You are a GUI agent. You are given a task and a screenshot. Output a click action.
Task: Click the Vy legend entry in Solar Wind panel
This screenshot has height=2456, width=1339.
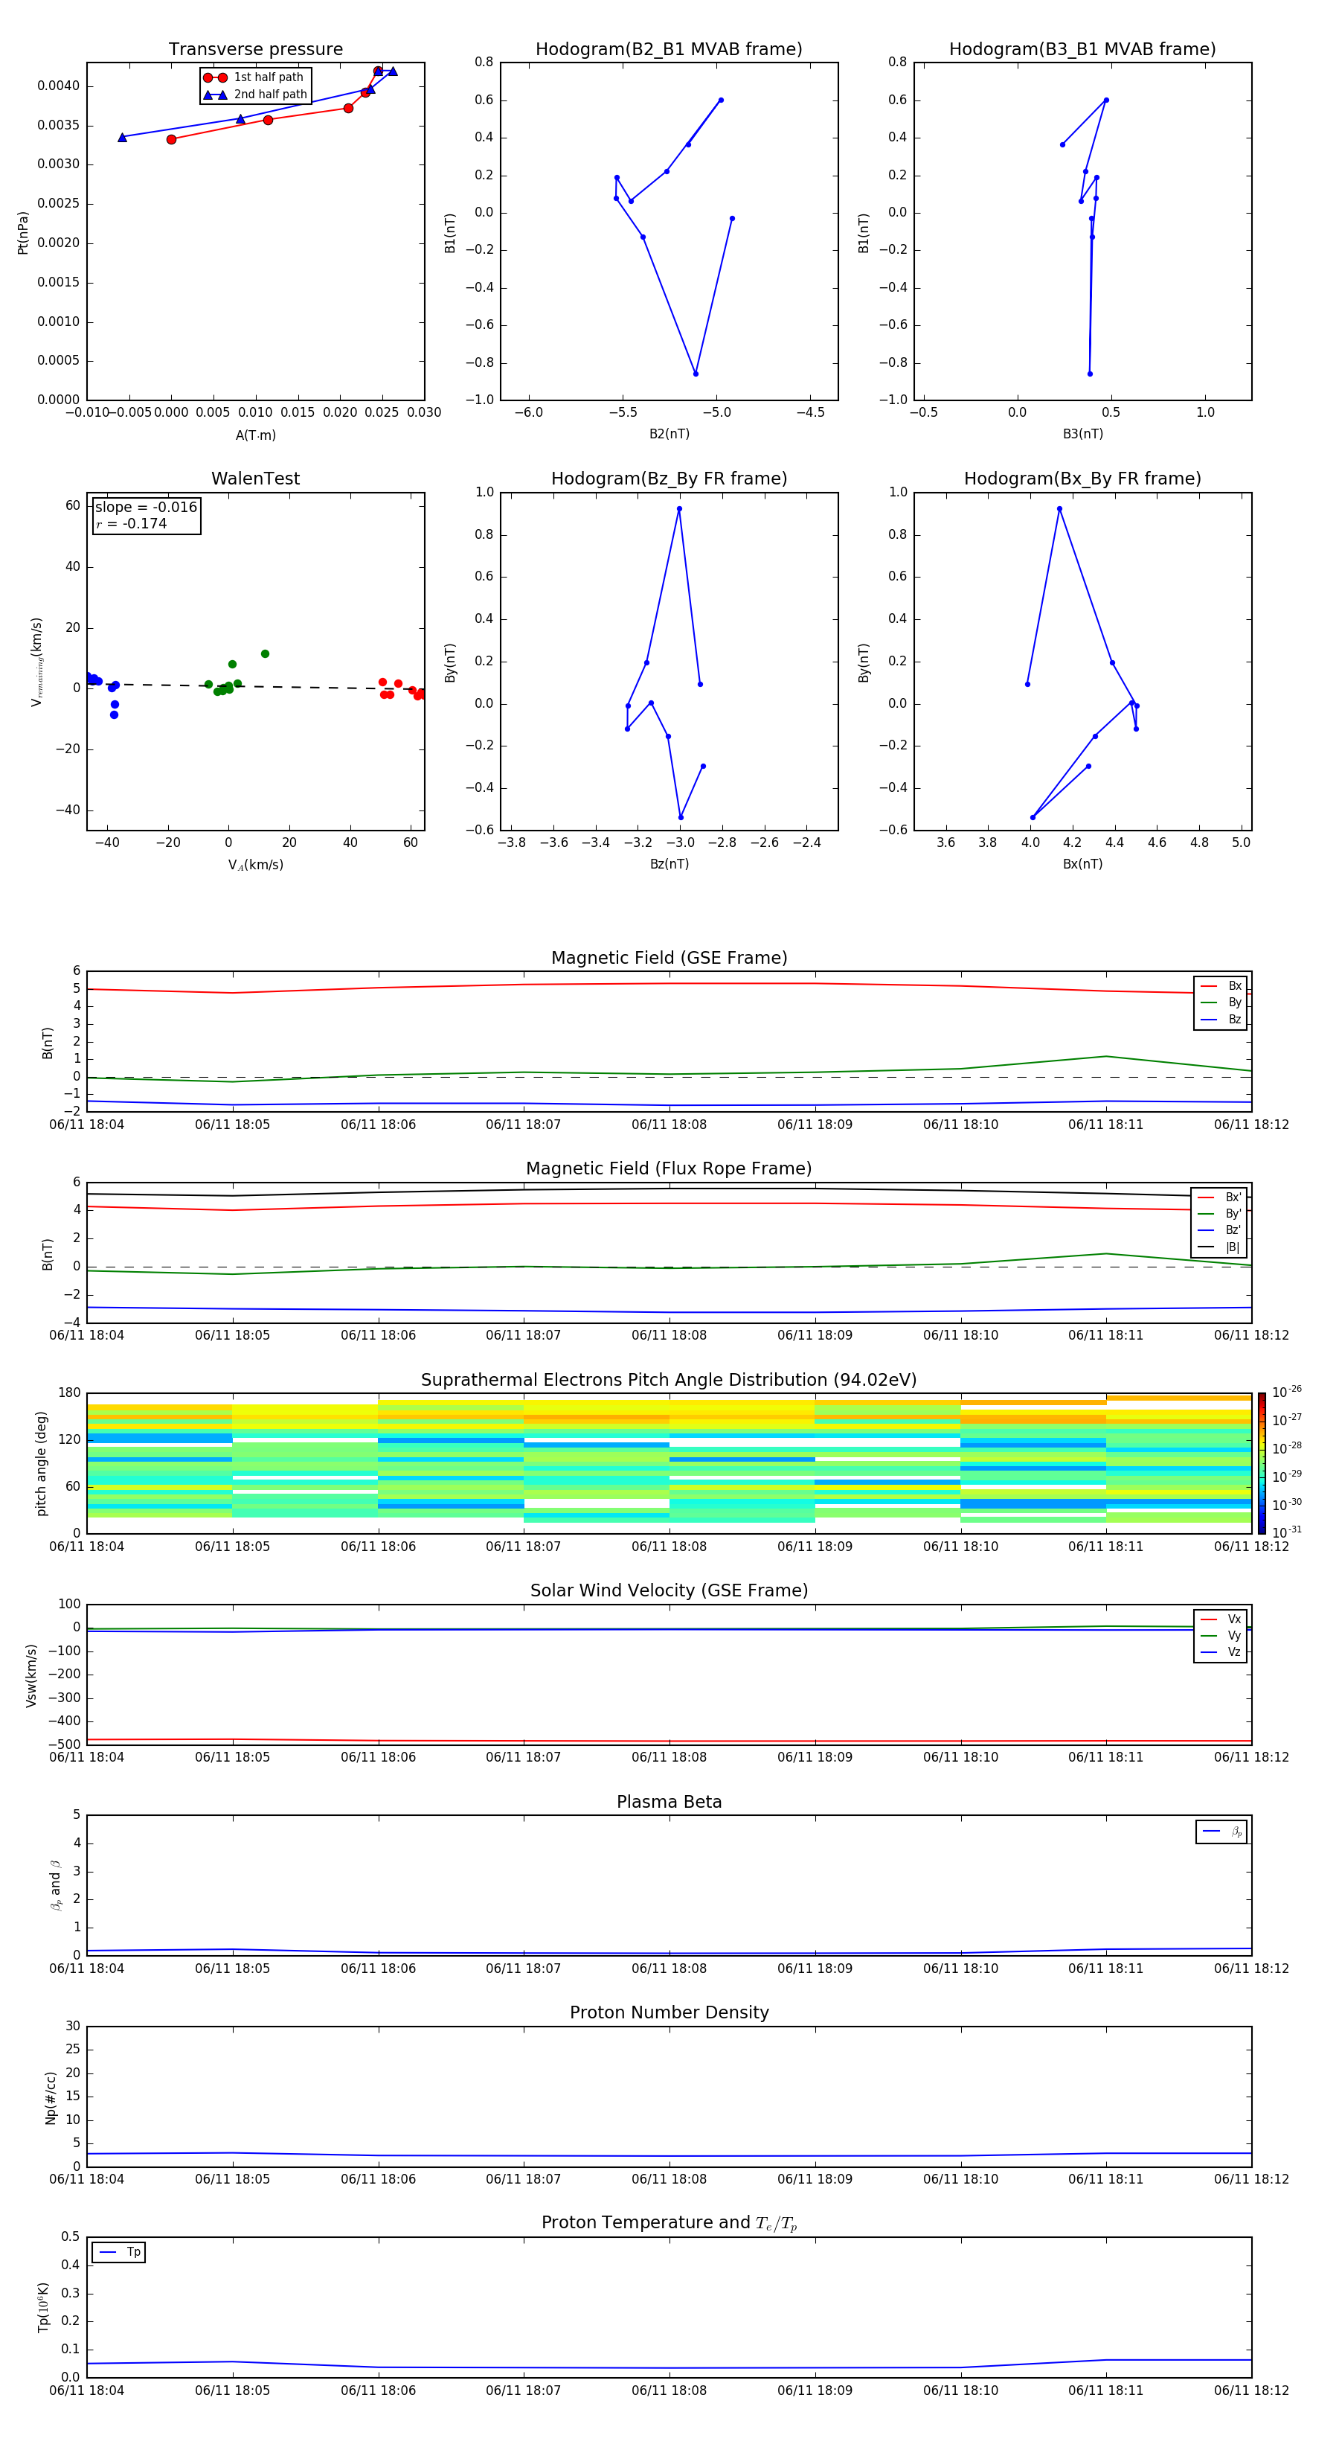[x=1221, y=1636]
